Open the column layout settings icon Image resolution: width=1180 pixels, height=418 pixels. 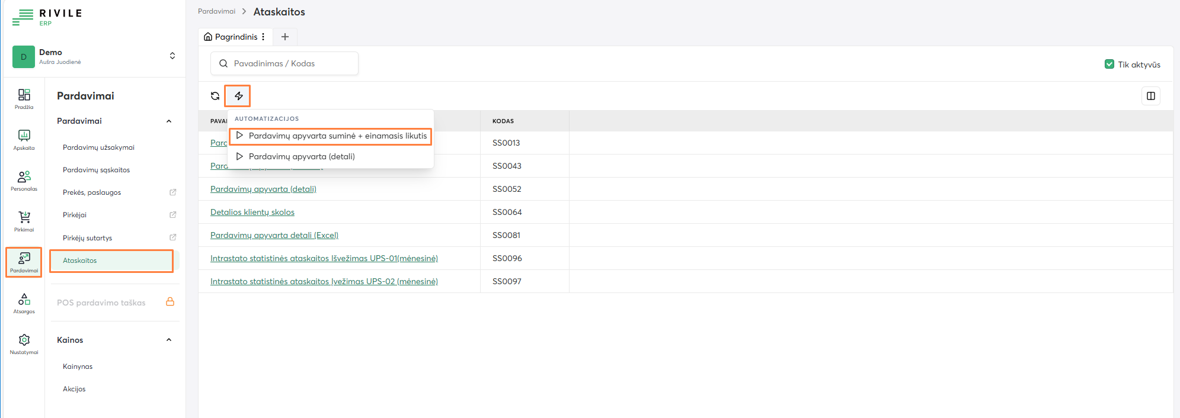1150,96
